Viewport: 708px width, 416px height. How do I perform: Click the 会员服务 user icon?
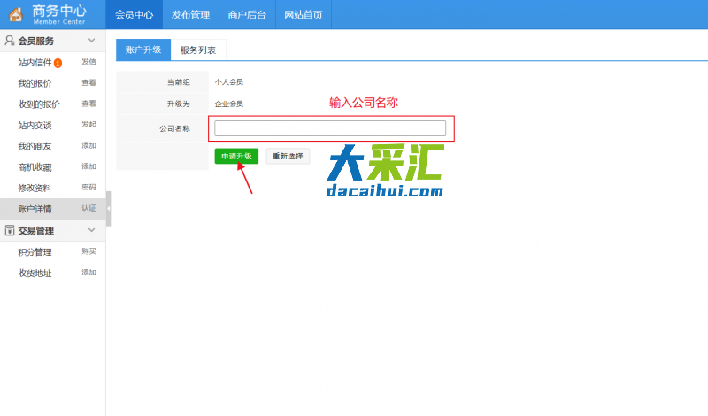pyautogui.click(x=10, y=41)
